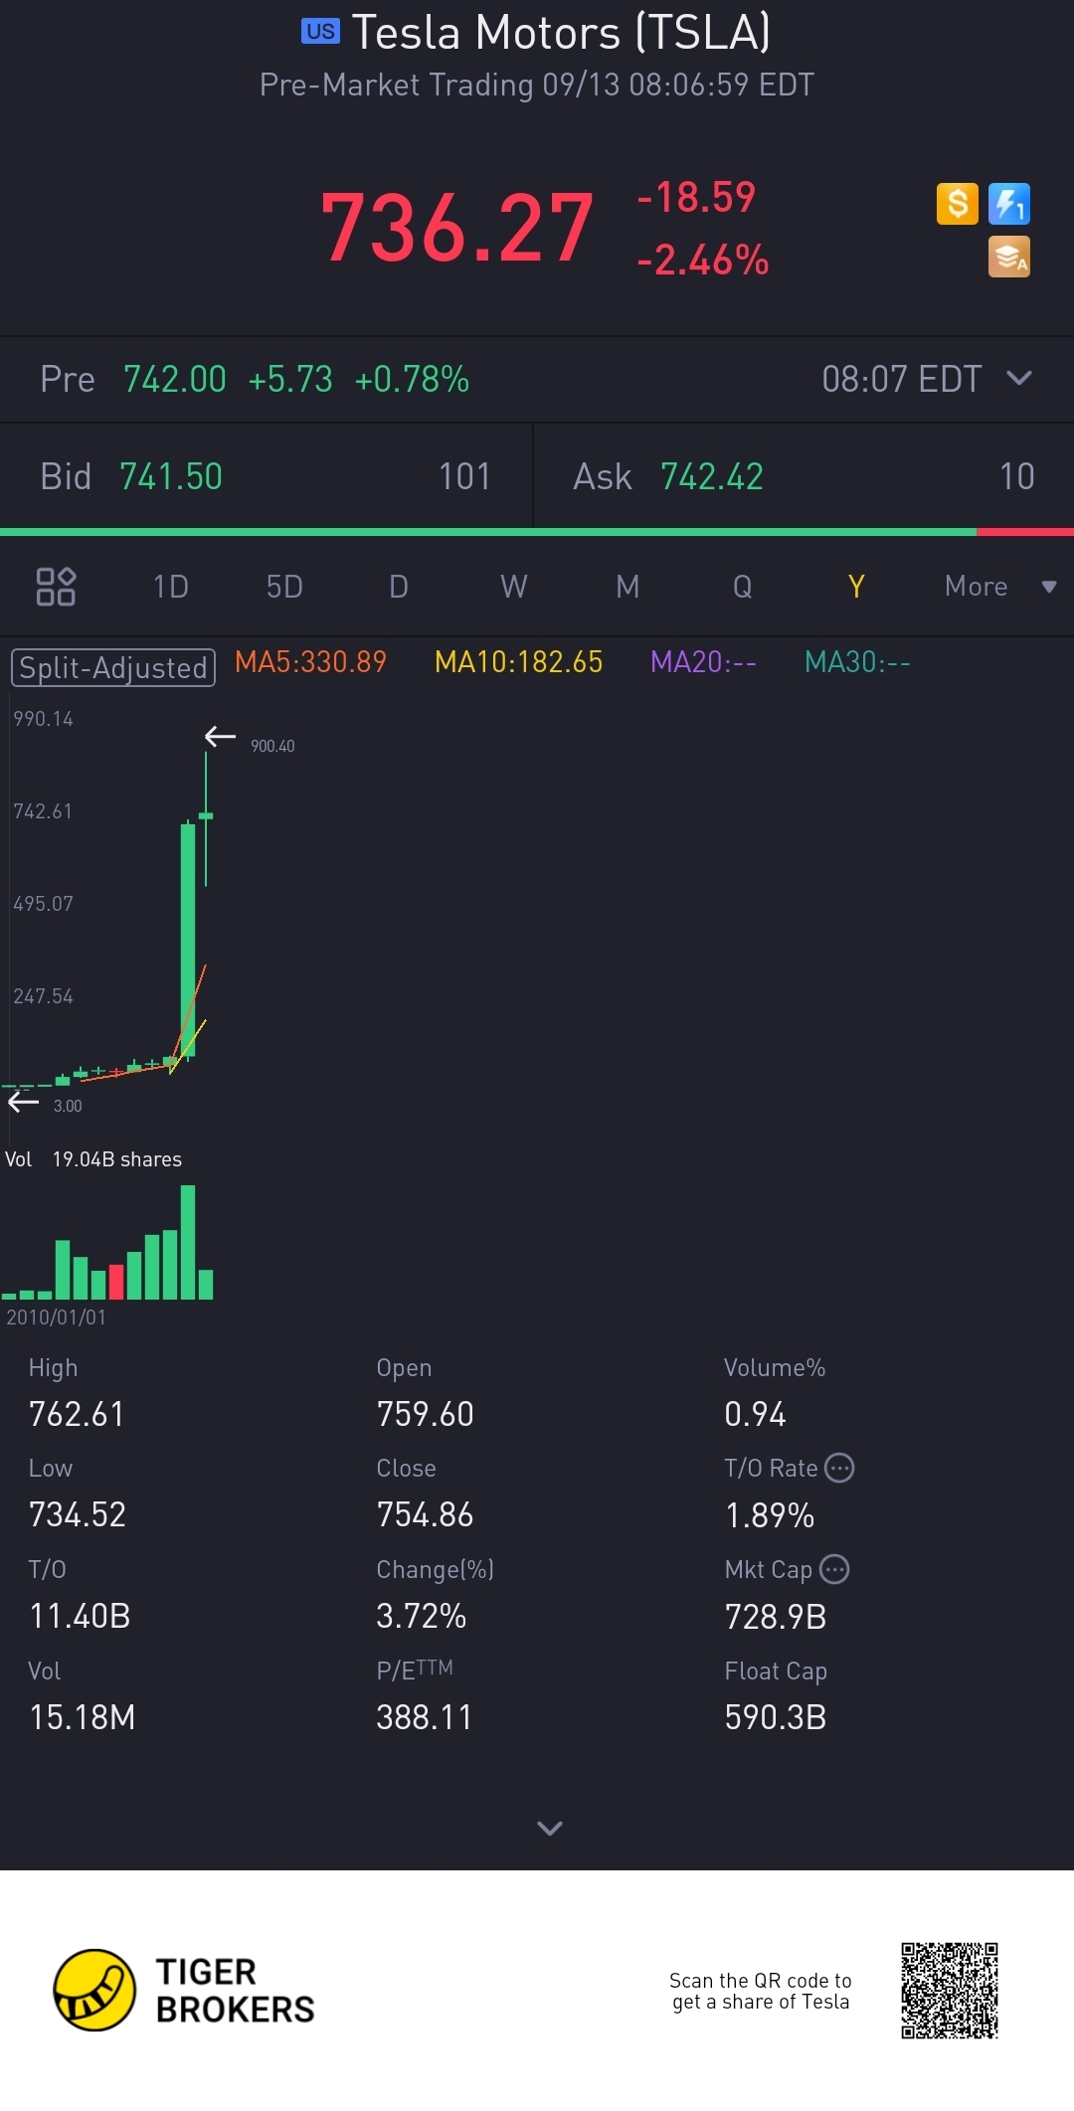This screenshot has height=2111, width=1074.
Task: Tap the ask size 10
Action: coord(1016,477)
